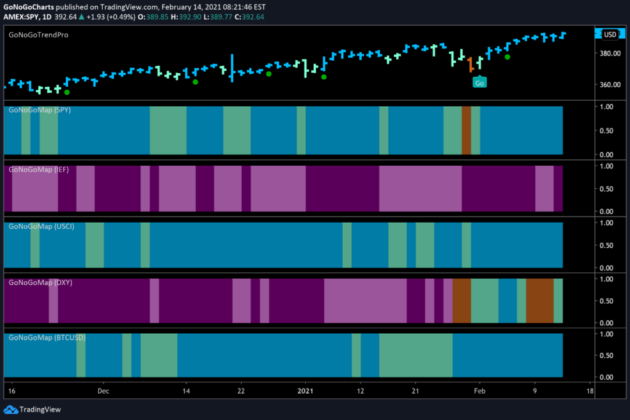
Task: Click the 14 date axis label
Action: point(186,391)
